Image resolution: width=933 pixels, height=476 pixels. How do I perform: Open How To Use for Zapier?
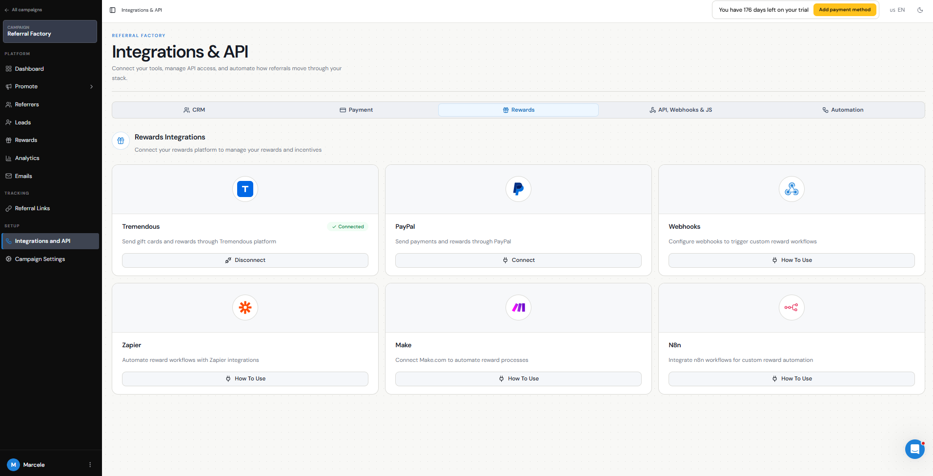245,379
